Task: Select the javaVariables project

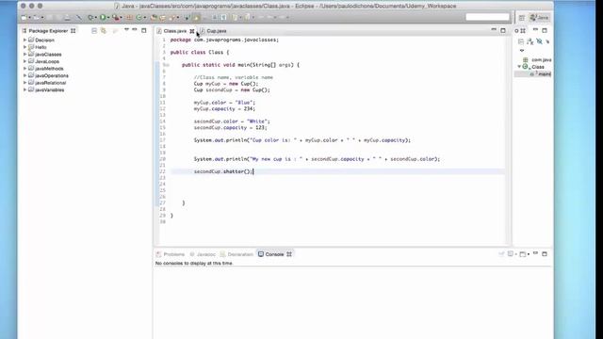Action: coord(49,90)
